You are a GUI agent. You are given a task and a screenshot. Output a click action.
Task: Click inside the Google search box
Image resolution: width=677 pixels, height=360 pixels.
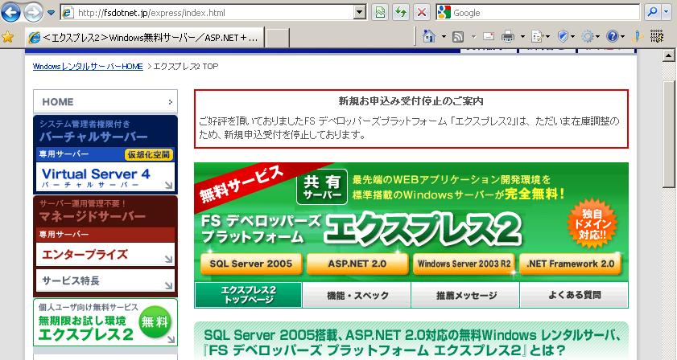(x=545, y=13)
